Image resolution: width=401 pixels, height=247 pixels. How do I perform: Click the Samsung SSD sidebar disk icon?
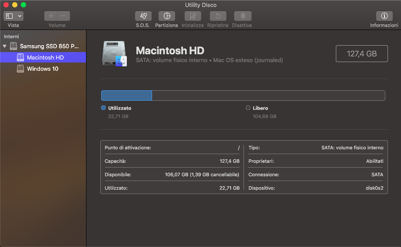pos(13,46)
